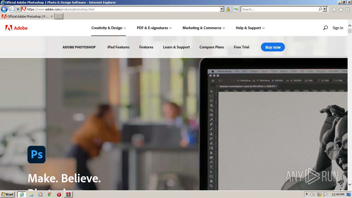Go to Learn & Support
352x198 pixels.
tap(176, 47)
